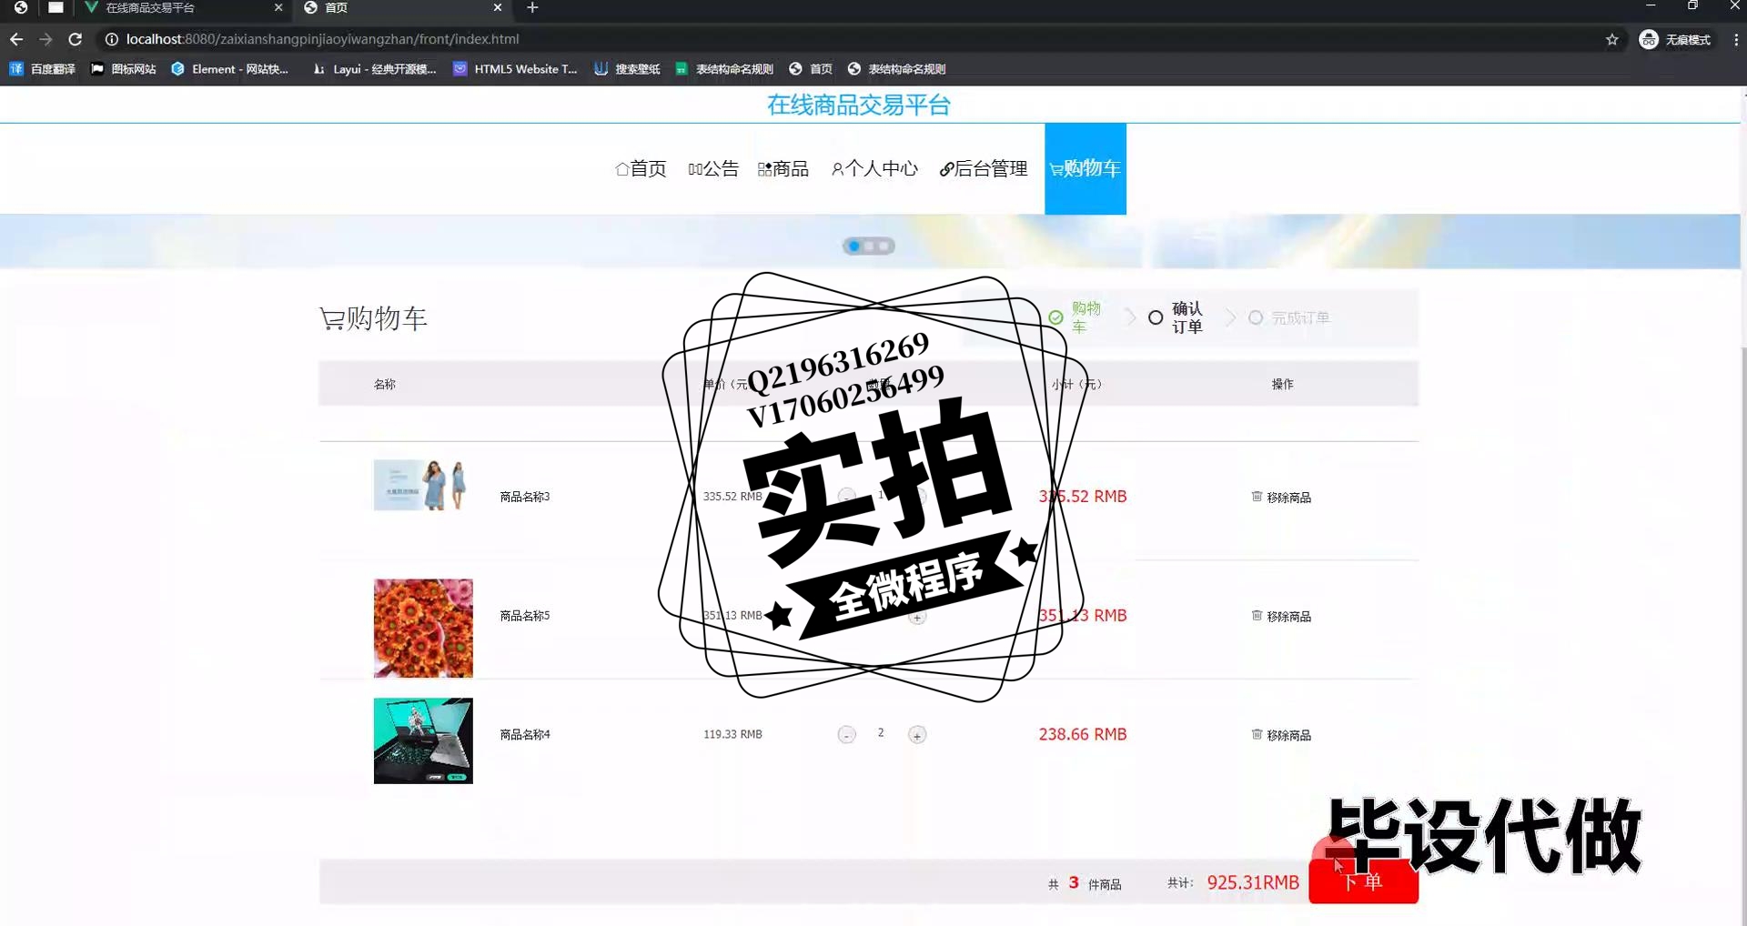
Task: Remove 商品名称4 via 移除商品
Action: pyautogui.click(x=1281, y=735)
